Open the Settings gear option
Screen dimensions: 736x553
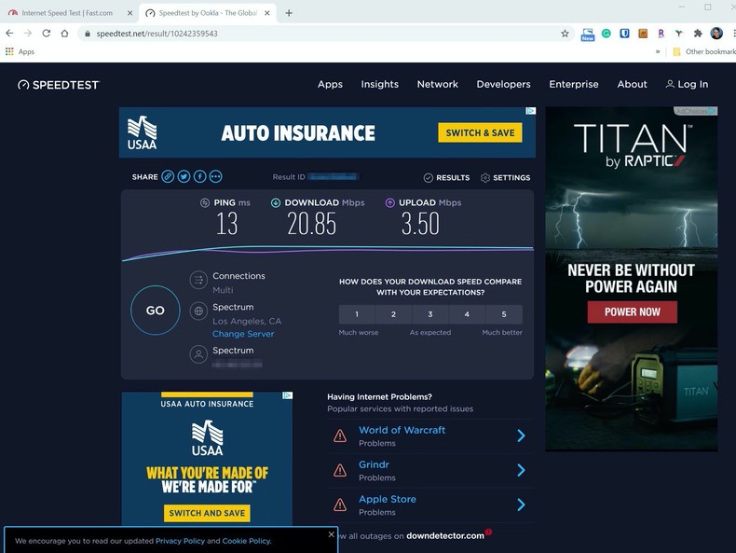(x=505, y=177)
